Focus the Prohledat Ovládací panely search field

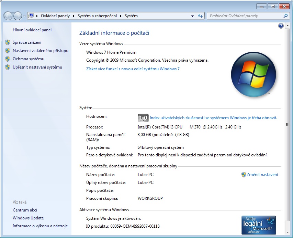point(245,16)
